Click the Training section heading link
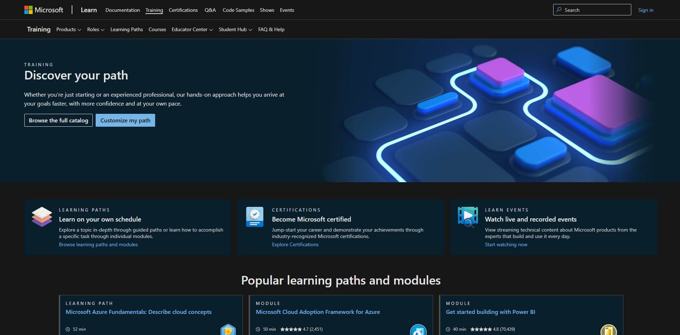The height and width of the screenshot is (335, 680). pyautogui.click(x=39, y=29)
